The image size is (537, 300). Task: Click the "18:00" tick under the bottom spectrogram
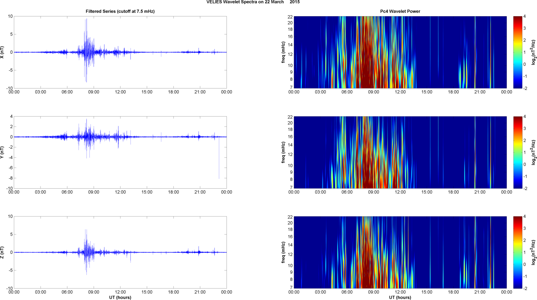coord(453,292)
